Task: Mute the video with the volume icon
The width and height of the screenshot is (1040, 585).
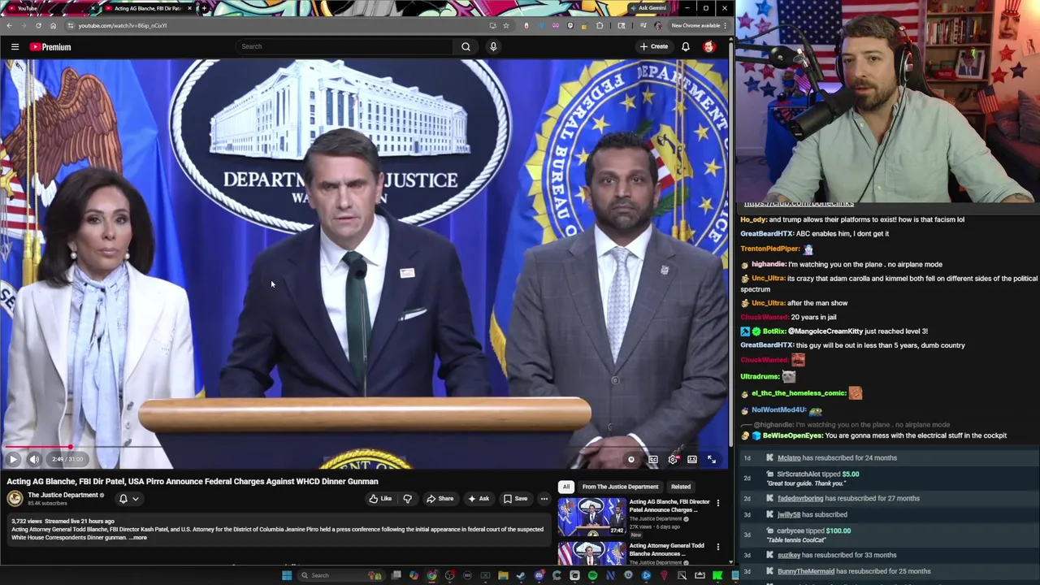Action: pos(34,460)
